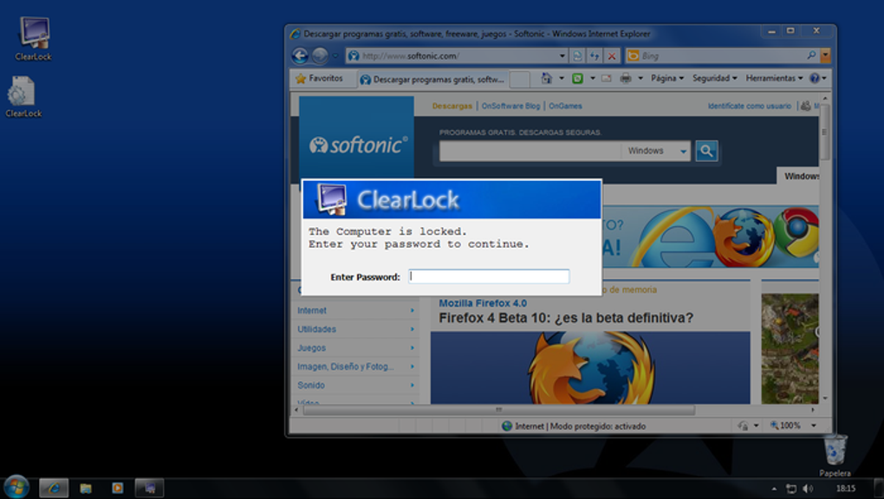This screenshot has height=499, width=884.
Task: Open the search provider dropdown arrow
Action: (825, 55)
